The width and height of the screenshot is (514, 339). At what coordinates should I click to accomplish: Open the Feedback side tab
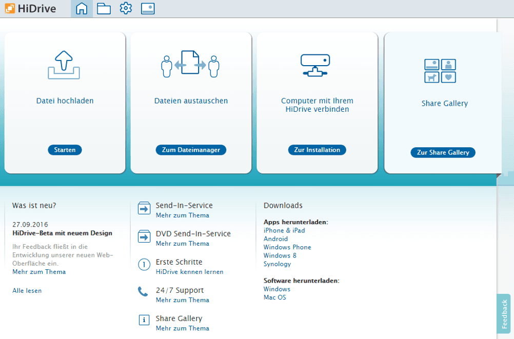[x=504, y=314]
